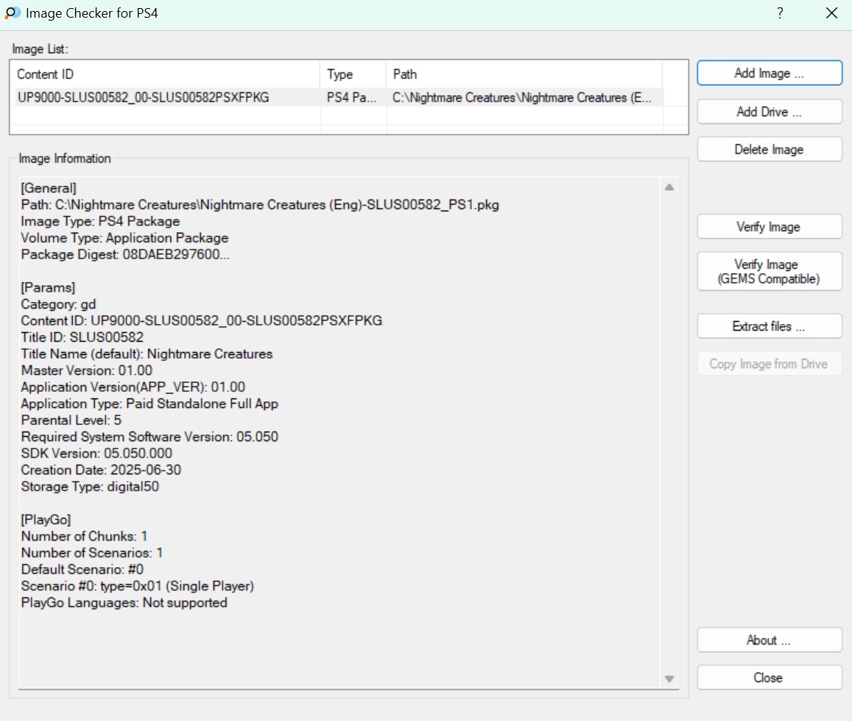The image size is (852, 721).
Task: Click the Add Image button
Action: coord(770,74)
